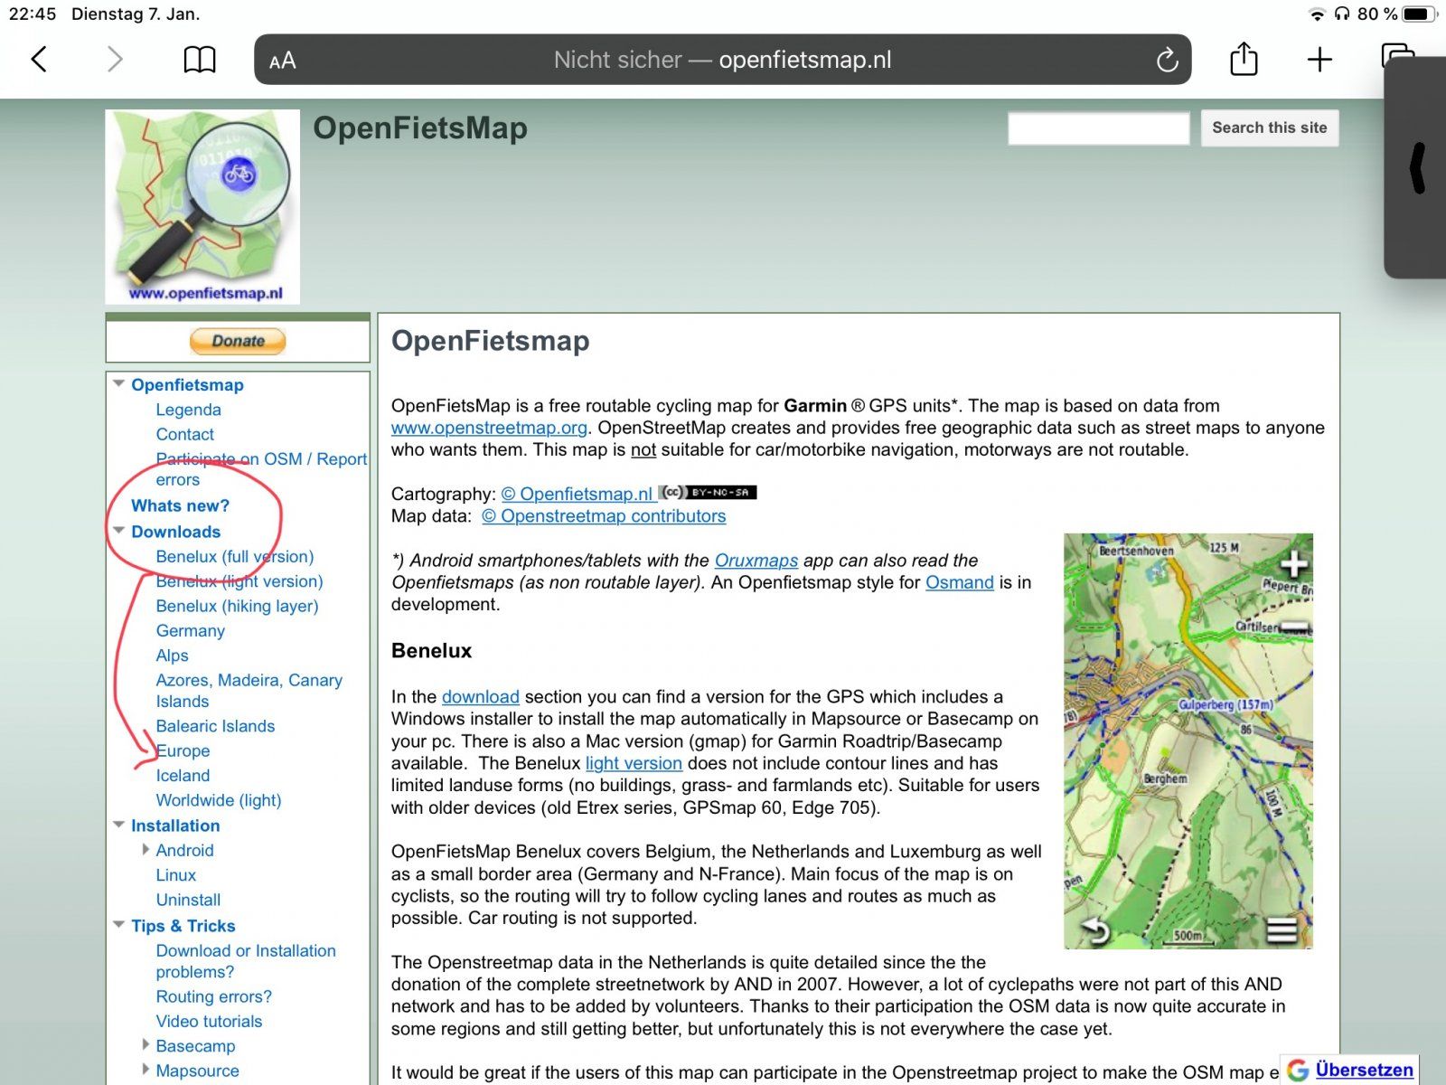Select Benelux (full version) download
The image size is (1446, 1085).
[x=234, y=556]
